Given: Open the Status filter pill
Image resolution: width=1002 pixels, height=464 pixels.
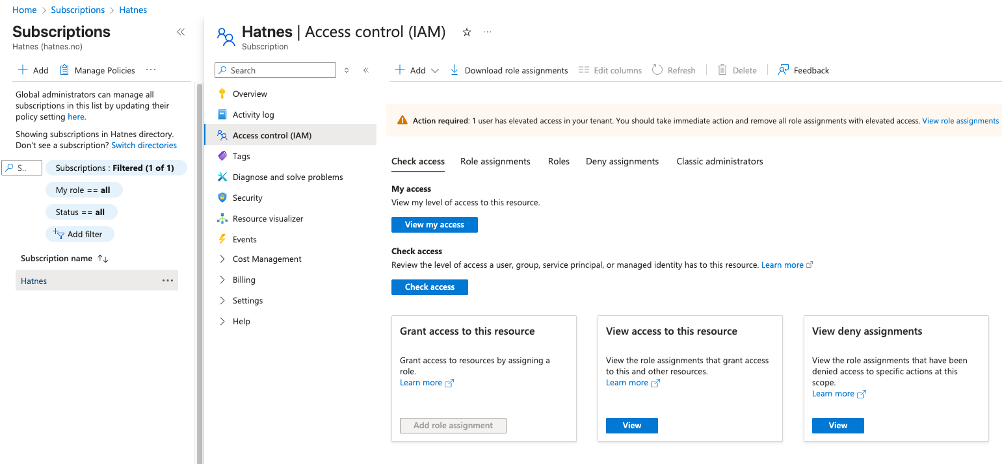Looking at the screenshot, I should tap(81, 212).
